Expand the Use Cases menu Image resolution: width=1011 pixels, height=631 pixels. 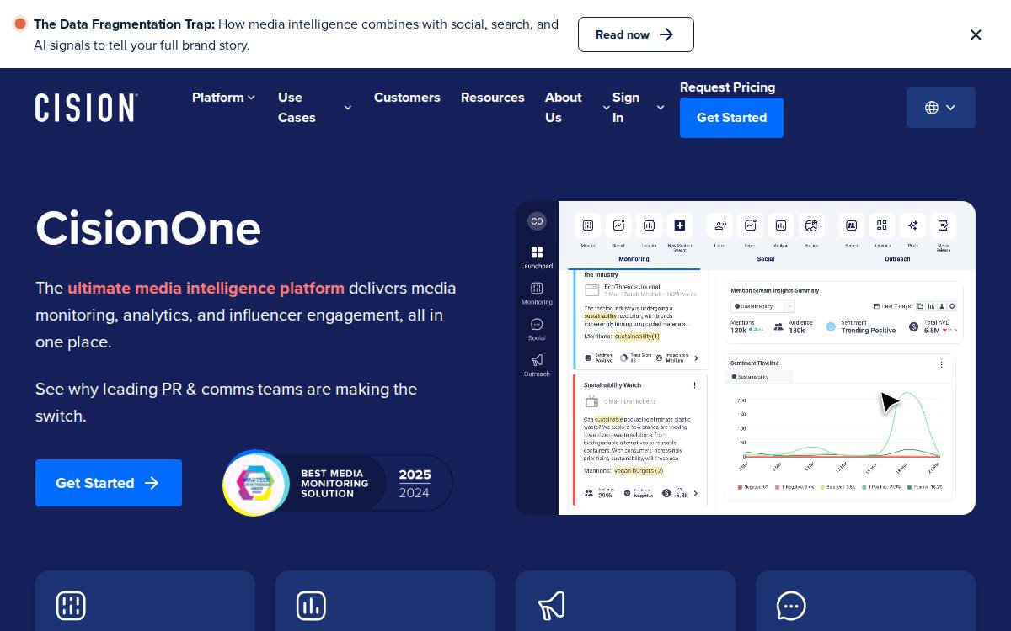pyautogui.click(x=314, y=108)
